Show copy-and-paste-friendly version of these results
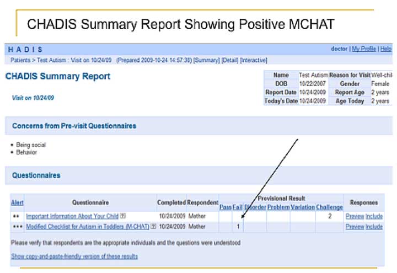The image size is (397, 273). 74,256
